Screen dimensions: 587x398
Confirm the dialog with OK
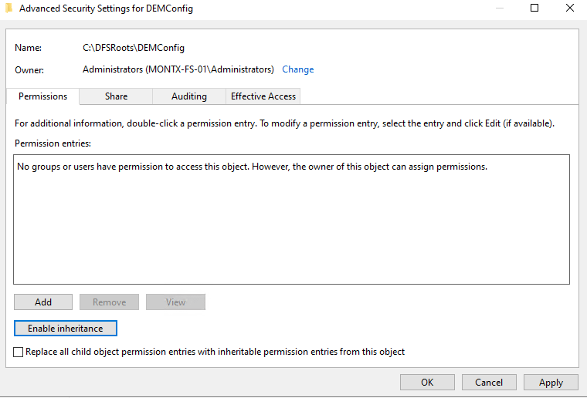click(427, 382)
